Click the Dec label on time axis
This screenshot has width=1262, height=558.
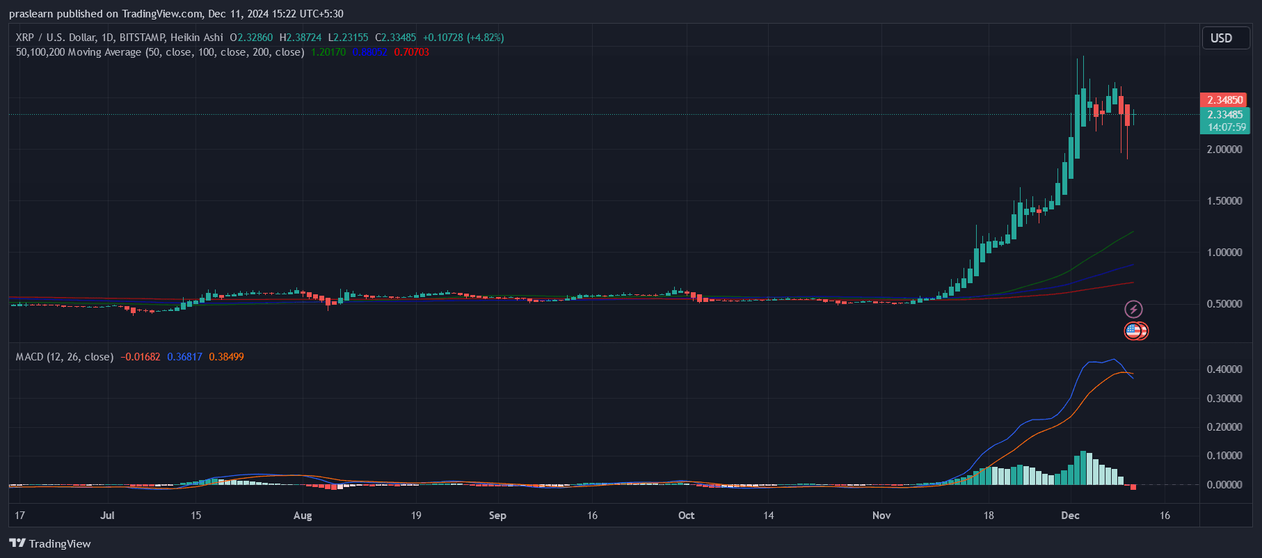click(x=1070, y=516)
